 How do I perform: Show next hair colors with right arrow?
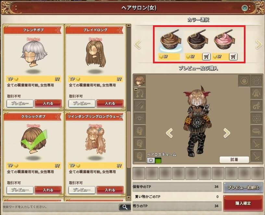[259, 44]
